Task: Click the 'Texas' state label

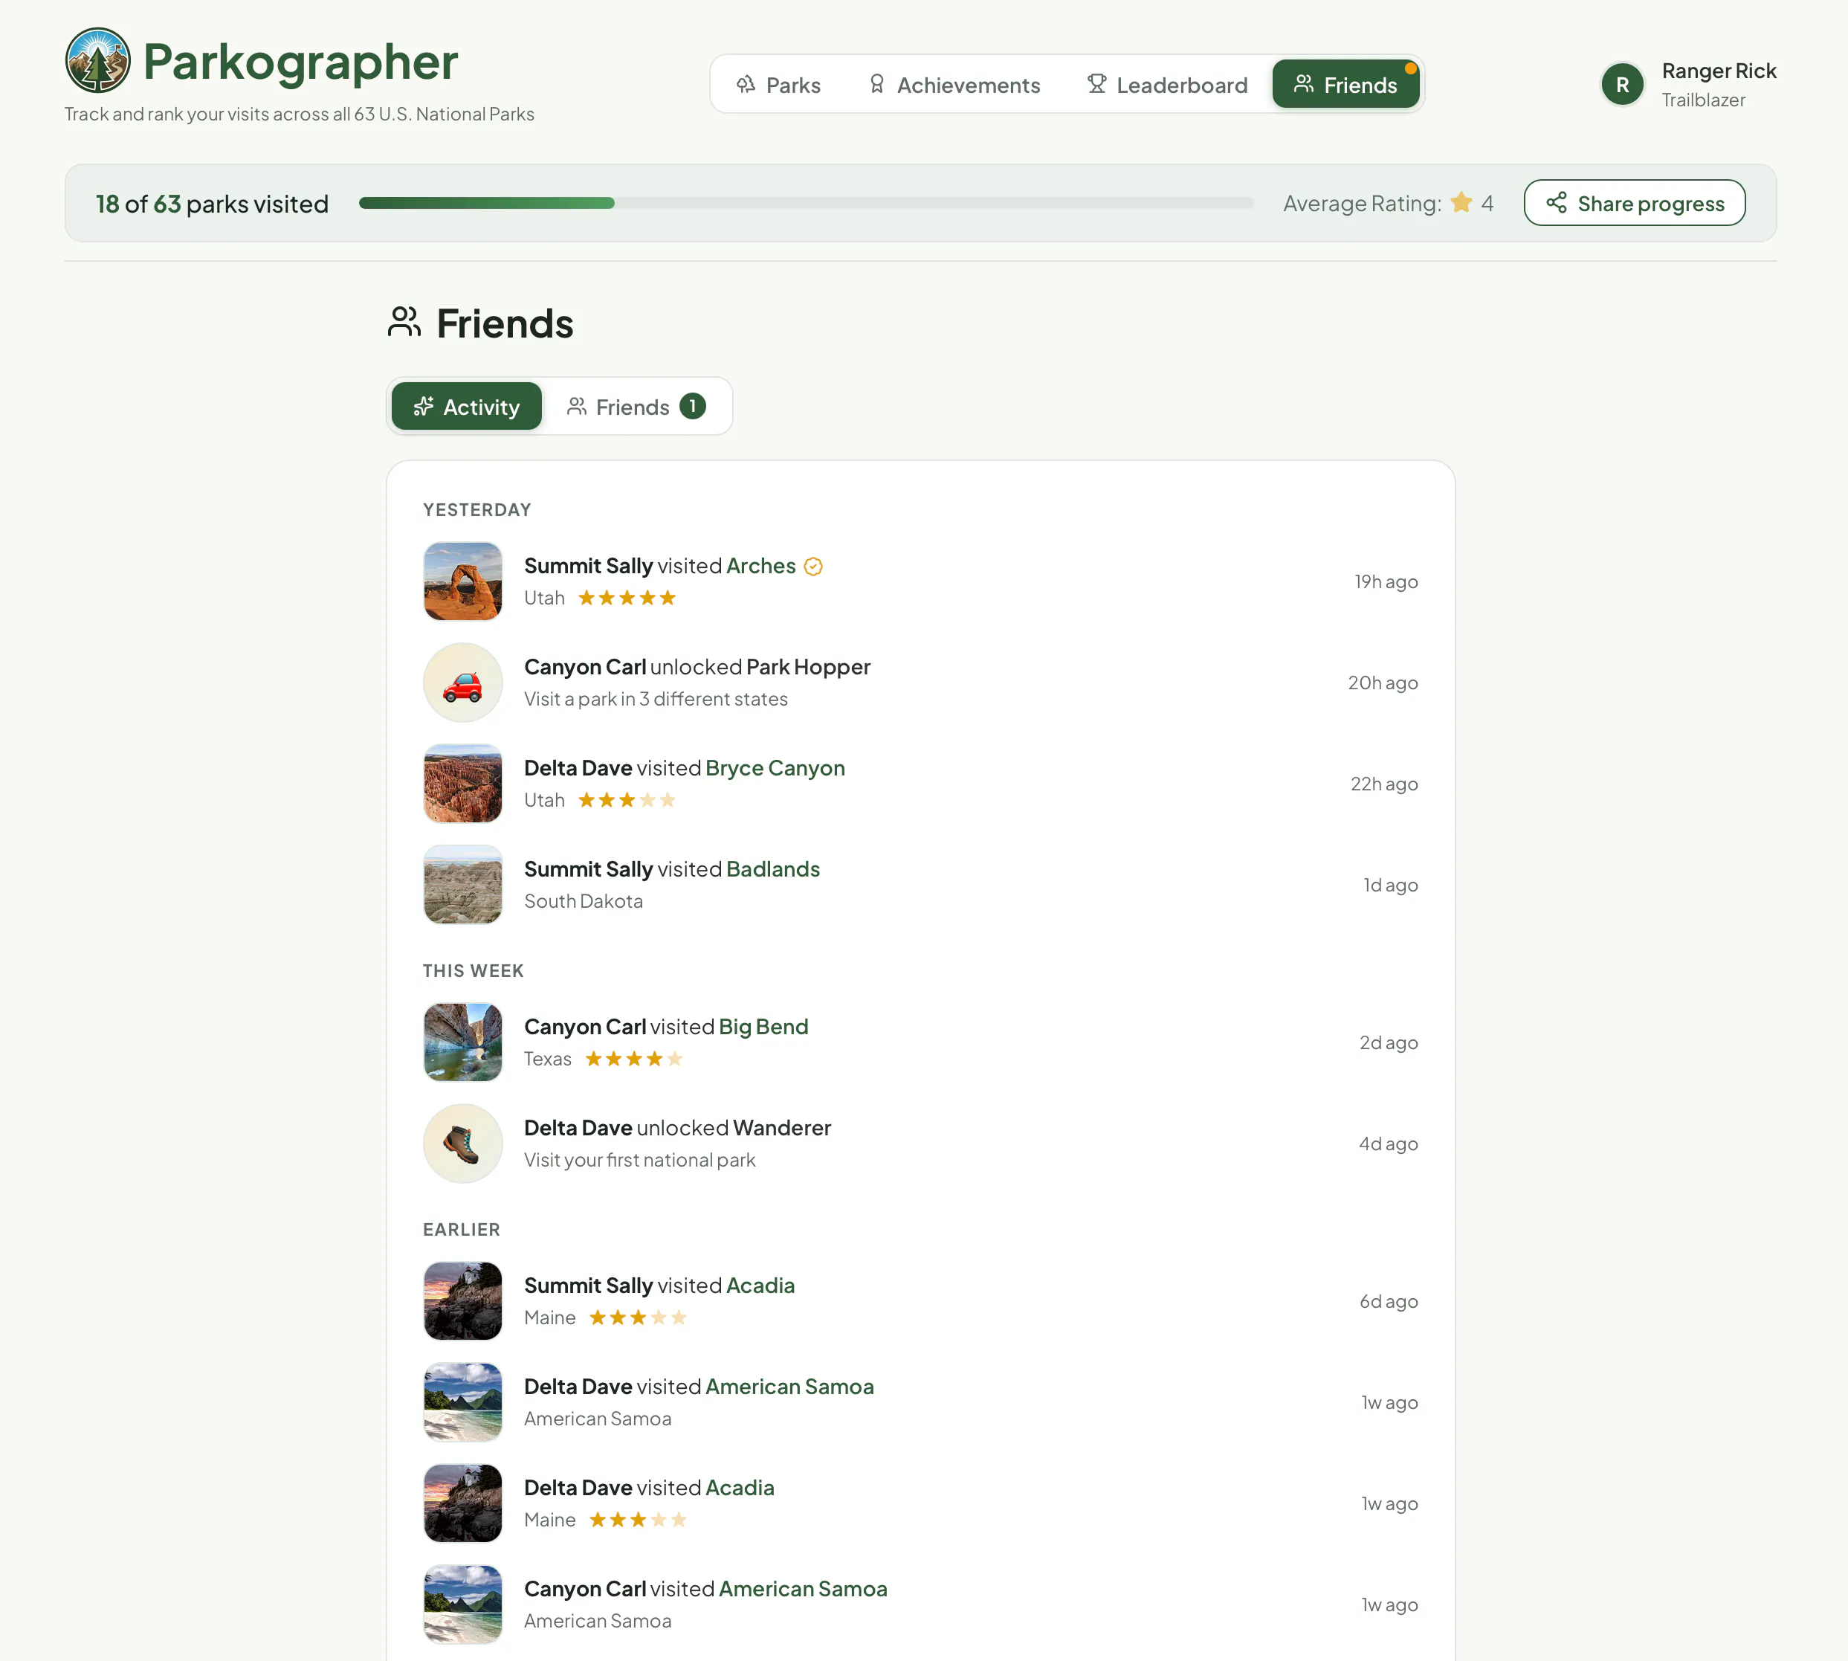Action: (x=548, y=1060)
